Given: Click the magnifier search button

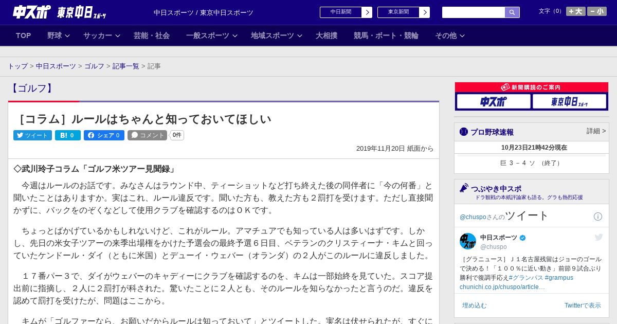Looking at the screenshot, I should coord(512,12).
